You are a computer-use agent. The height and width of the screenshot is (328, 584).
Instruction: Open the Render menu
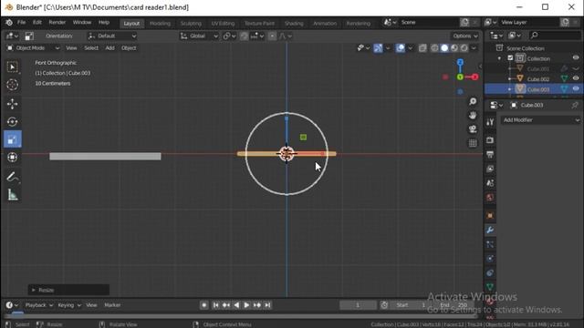click(57, 23)
